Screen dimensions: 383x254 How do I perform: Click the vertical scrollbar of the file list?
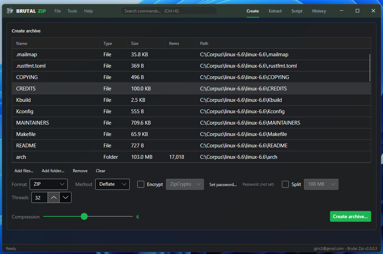click(370, 68)
